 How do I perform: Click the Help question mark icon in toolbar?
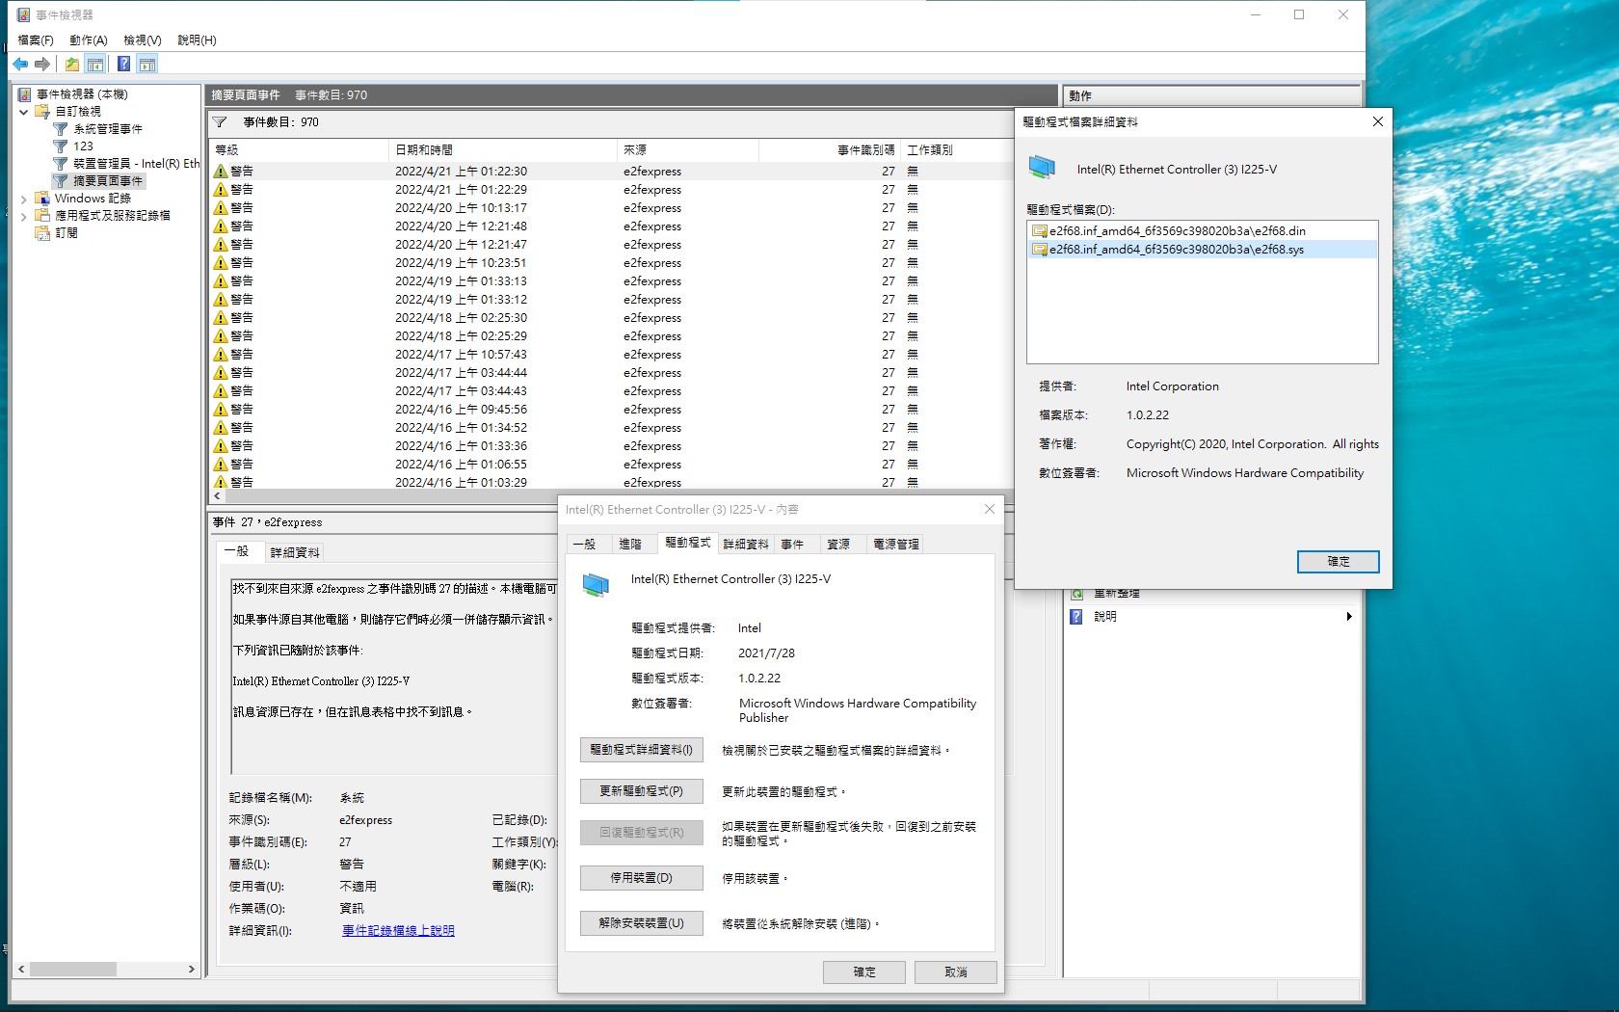pyautogui.click(x=122, y=64)
